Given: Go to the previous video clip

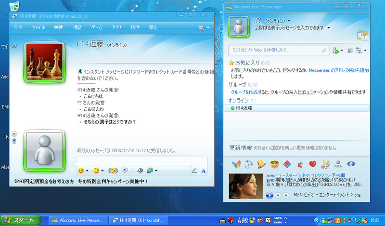Looking at the screenshot, I should click(x=278, y=195).
